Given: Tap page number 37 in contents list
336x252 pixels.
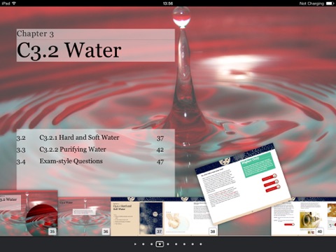Looking at the screenshot, I should (160, 138).
